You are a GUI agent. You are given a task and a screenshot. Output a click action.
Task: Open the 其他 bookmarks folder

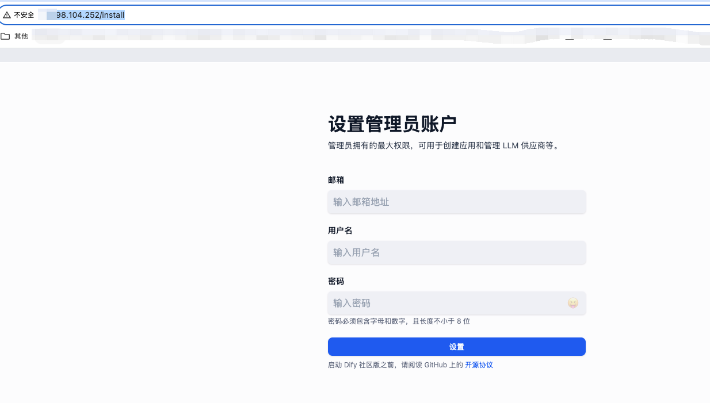click(x=14, y=36)
